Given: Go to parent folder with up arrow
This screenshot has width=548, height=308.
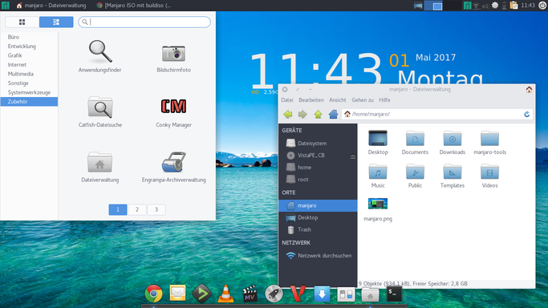Looking at the screenshot, I should 318,114.
